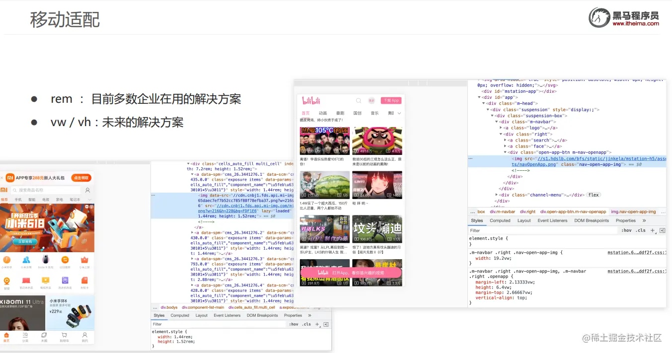Viewport: 672px width, 353px height.
Task: Select the Xiaomi 手机 category tab
Action: (x=18, y=200)
